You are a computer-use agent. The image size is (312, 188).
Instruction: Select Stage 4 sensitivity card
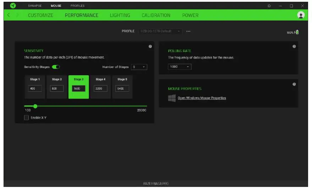click(100, 87)
